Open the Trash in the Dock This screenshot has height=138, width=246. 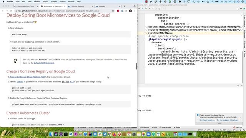195,134
